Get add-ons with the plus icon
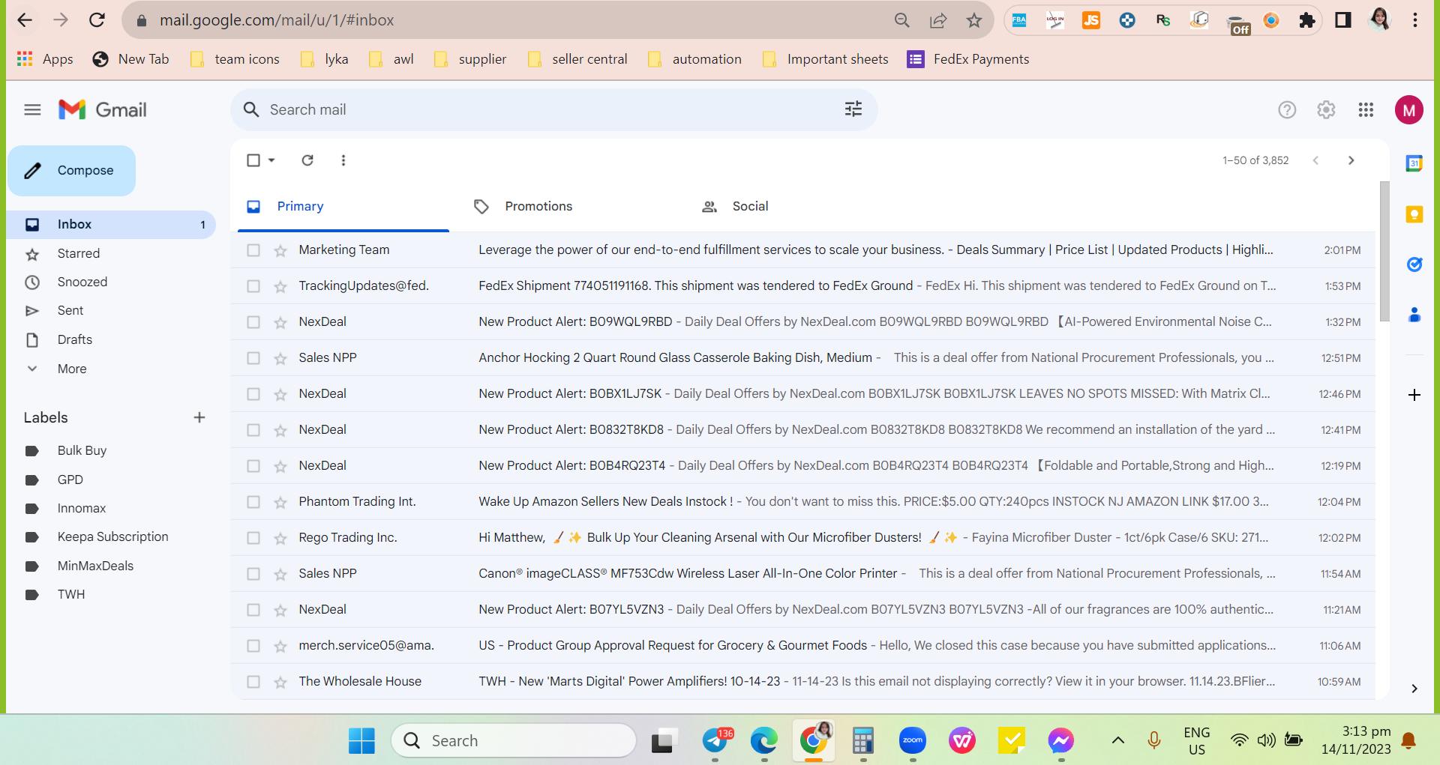Viewport: 1440px width, 765px height. click(x=1414, y=395)
